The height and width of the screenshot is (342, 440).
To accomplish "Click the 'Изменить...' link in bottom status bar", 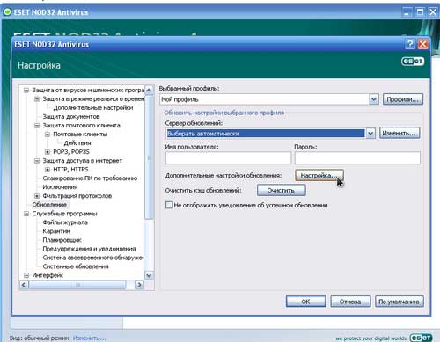I will pyautogui.click(x=89, y=338).
